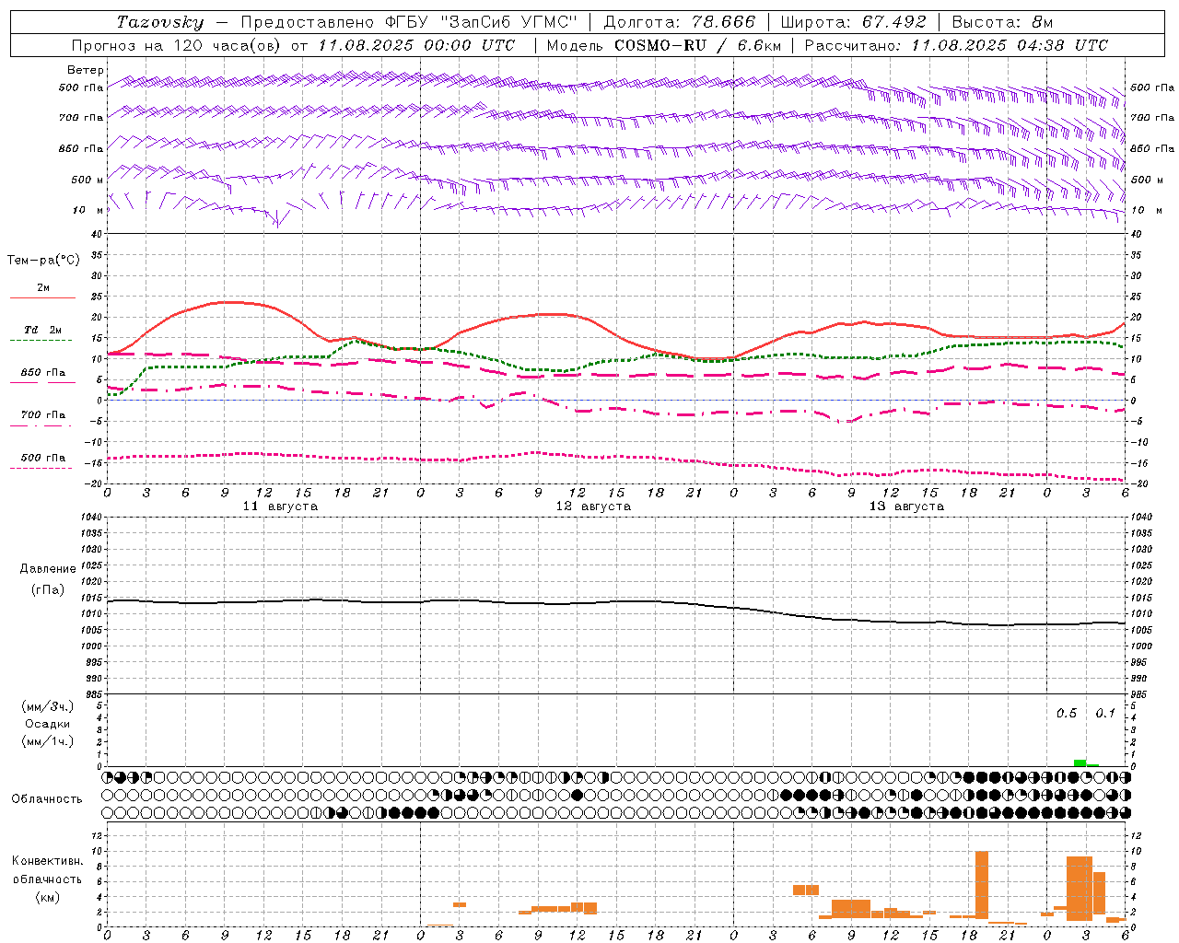
Task: Click the "(км)" unit label for convective cloud
Action: point(47,897)
